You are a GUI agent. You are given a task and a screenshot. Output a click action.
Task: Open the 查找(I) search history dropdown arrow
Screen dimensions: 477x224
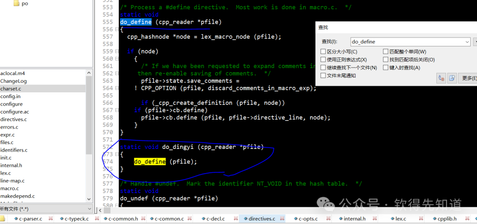(467, 42)
